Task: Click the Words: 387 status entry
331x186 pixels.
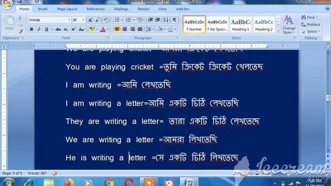Action: (x=37, y=173)
